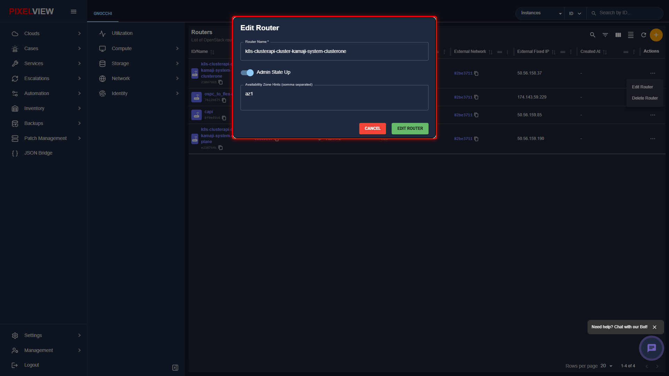The height and width of the screenshot is (376, 669).
Task: Click the refresh icon in Routers toolbar
Action: (644, 35)
